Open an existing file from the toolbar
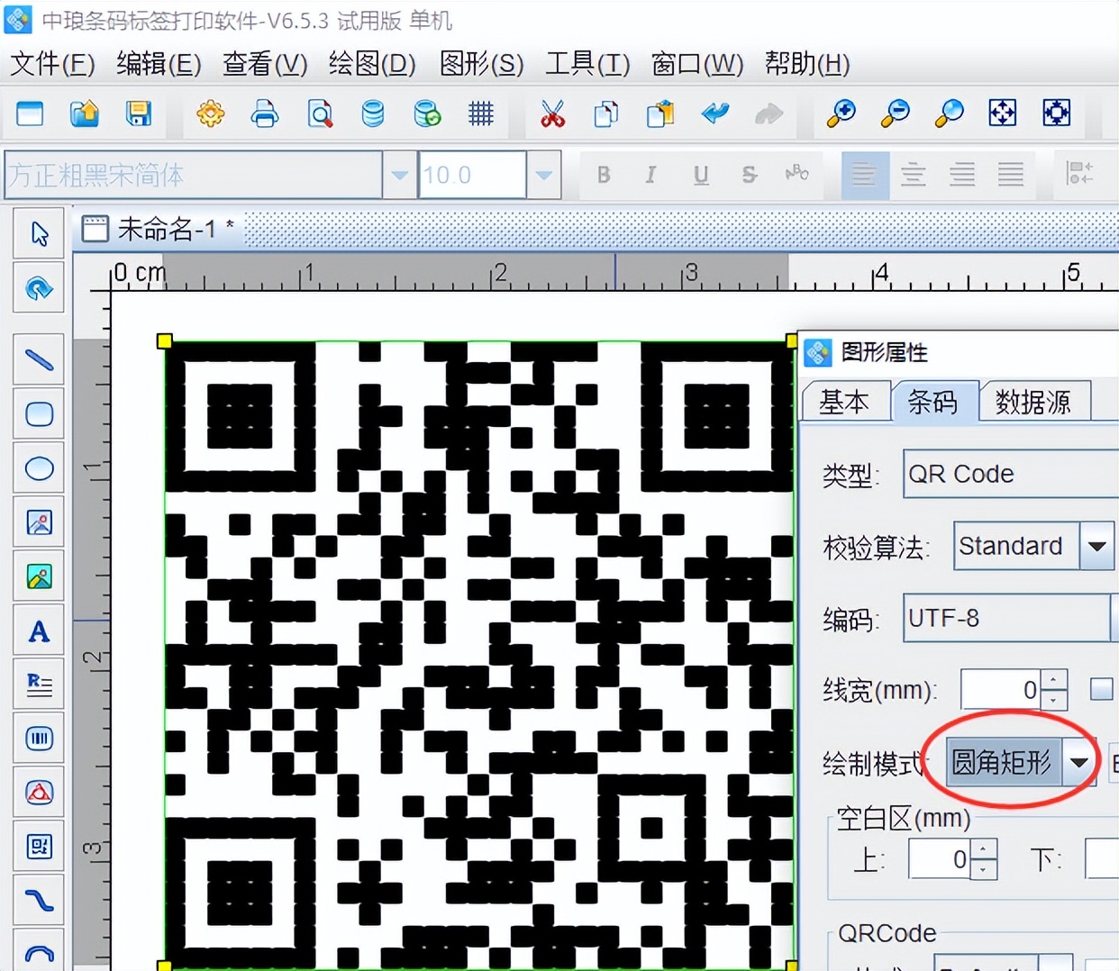This screenshot has width=1119, height=971. [84, 113]
